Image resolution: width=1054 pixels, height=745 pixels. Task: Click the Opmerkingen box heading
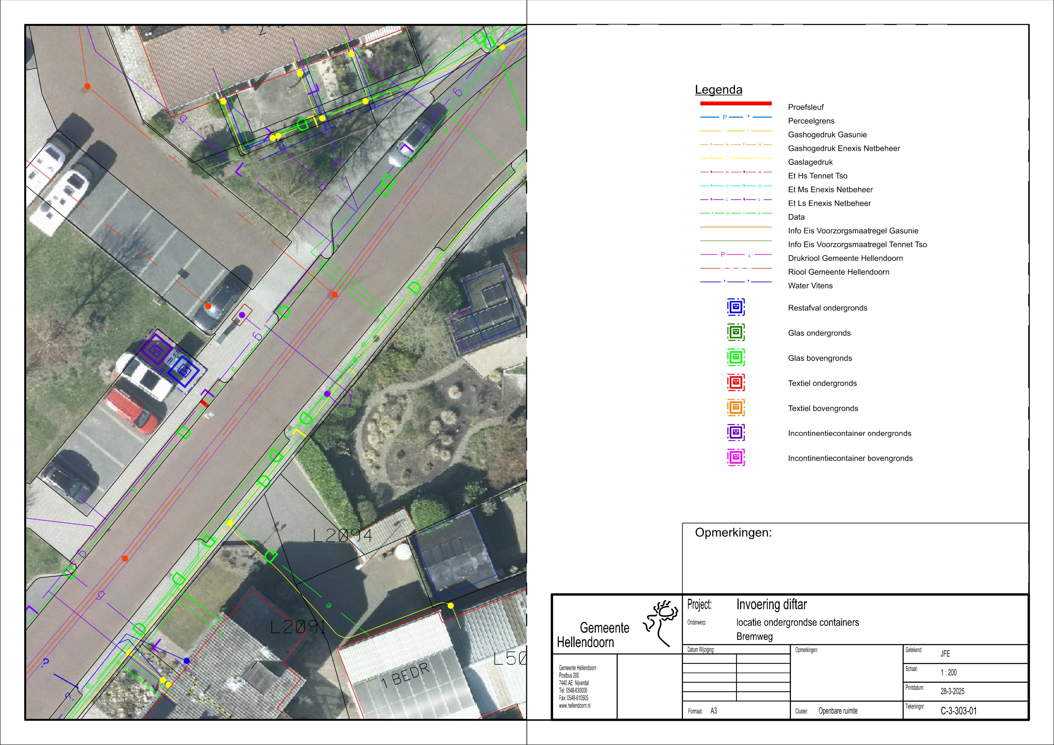pyautogui.click(x=733, y=533)
